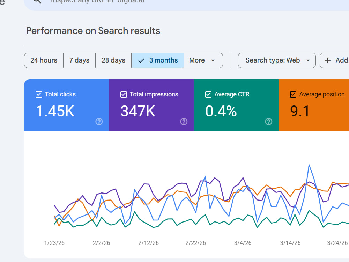Select the 7 days date range
The height and width of the screenshot is (262, 349).
click(79, 60)
